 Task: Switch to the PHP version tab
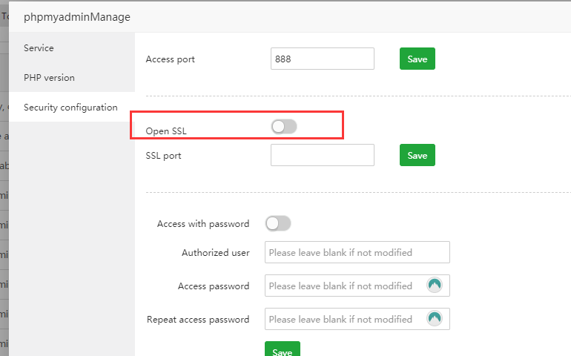click(x=49, y=78)
